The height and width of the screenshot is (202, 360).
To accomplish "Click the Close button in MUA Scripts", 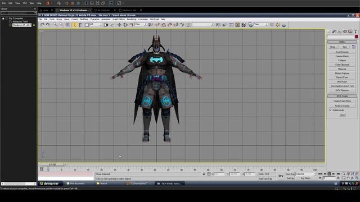I will click(x=342, y=114).
